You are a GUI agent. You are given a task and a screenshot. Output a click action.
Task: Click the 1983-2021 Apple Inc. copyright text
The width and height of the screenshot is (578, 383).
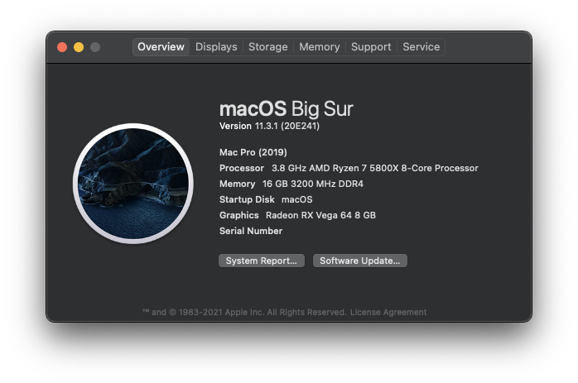[244, 313]
